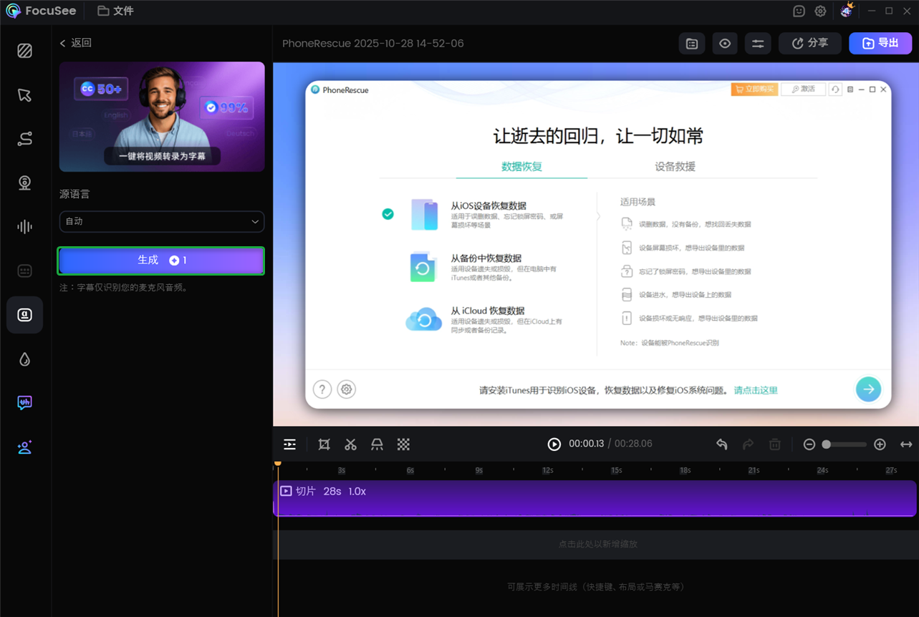Fit timeline to width arrows icon
The image size is (919, 617).
point(906,444)
